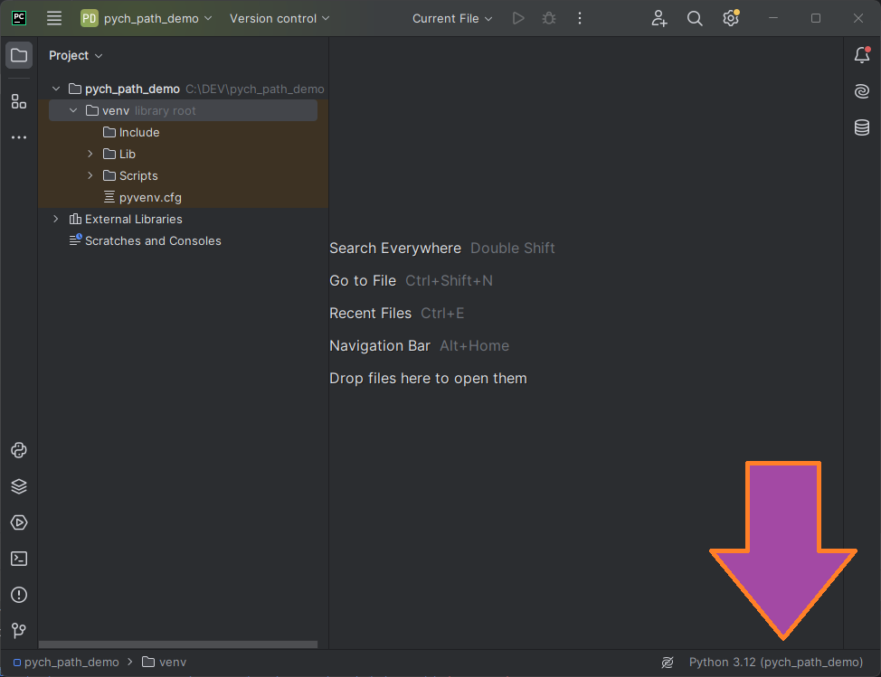This screenshot has height=677, width=881.
Task: Select the venv library root folder
Action: [184, 110]
